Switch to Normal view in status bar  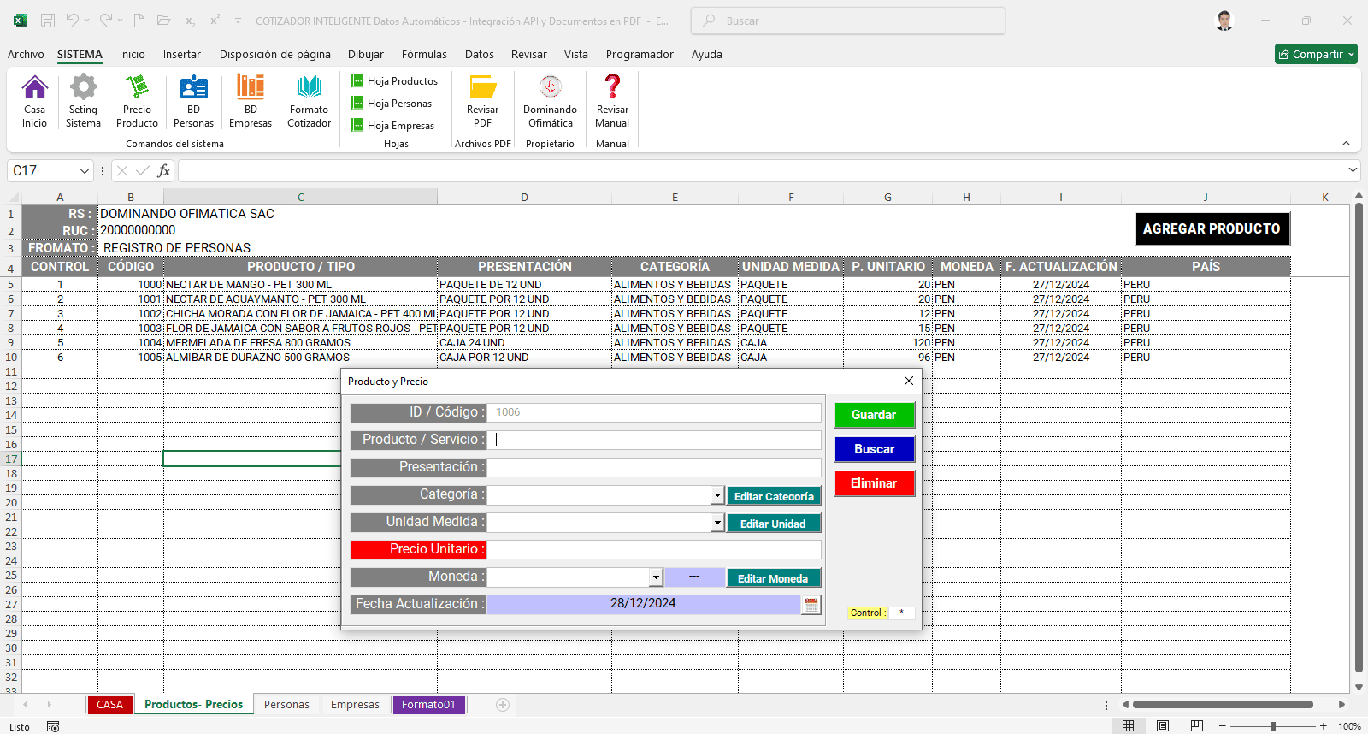(x=1129, y=726)
